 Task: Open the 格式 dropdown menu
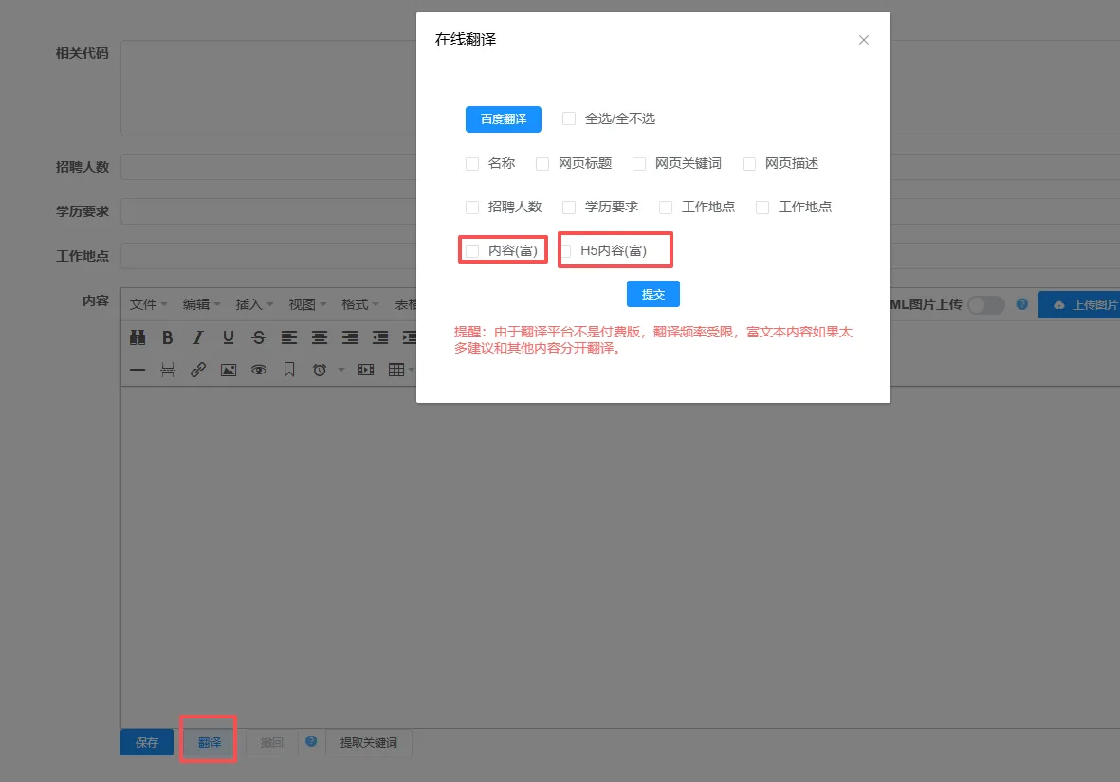(360, 304)
